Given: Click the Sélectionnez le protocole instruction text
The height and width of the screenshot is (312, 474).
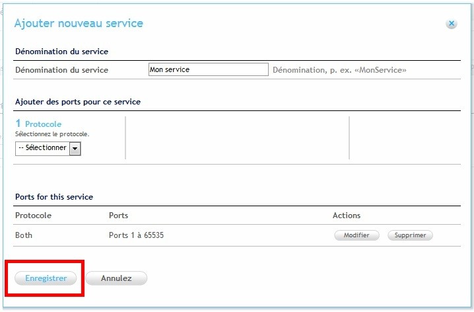Looking at the screenshot, I should pos(51,134).
